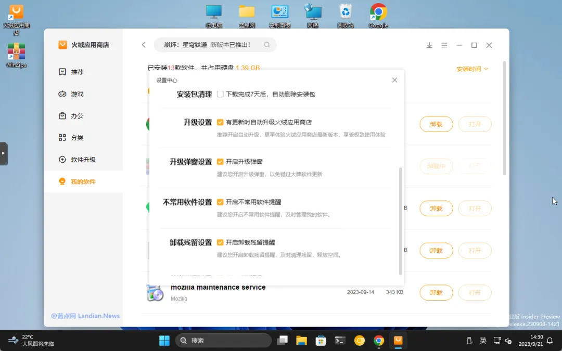The width and height of the screenshot is (562, 351).
Task: Open 回收站 desktop icon
Action: pyautogui.click(x=346, y=16)
